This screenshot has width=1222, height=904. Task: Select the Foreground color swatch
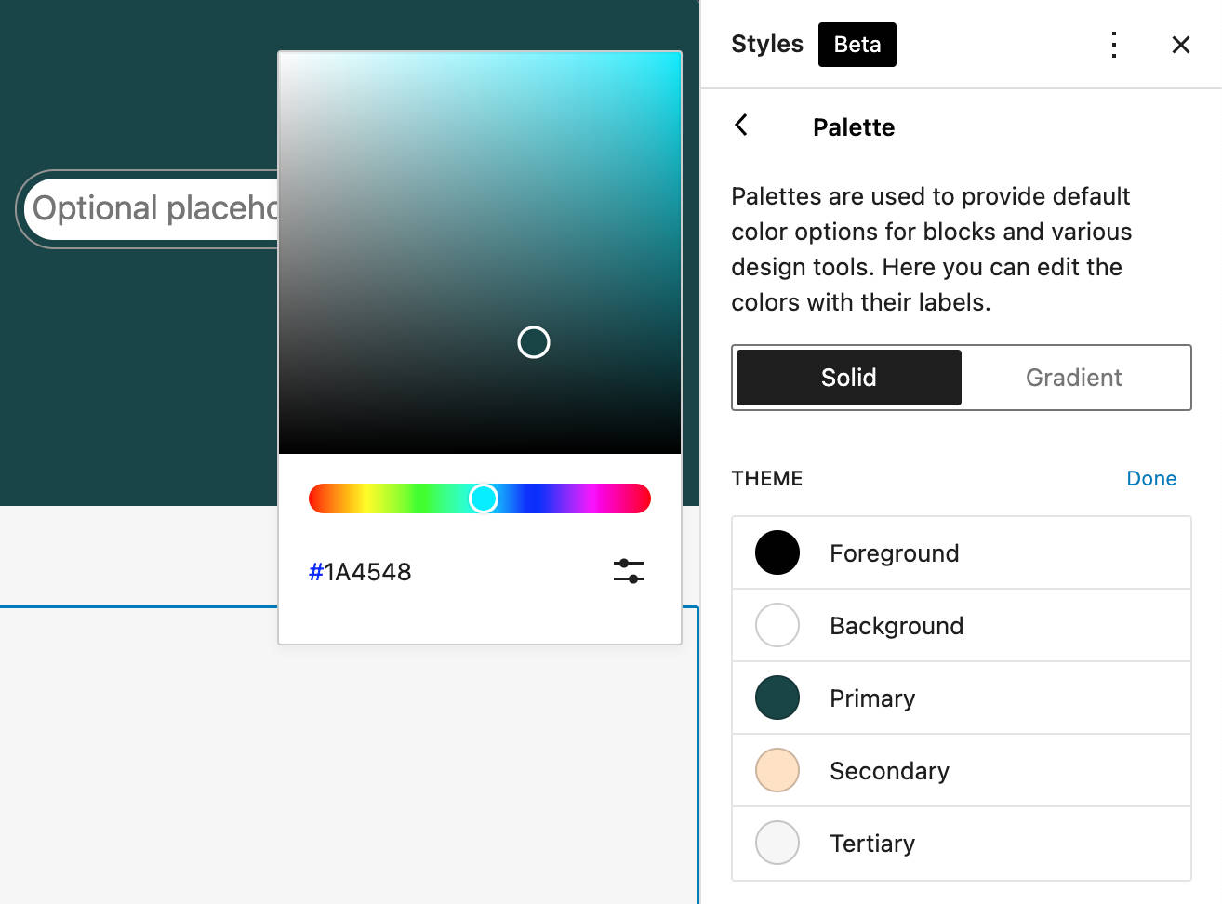pos(777,552)
